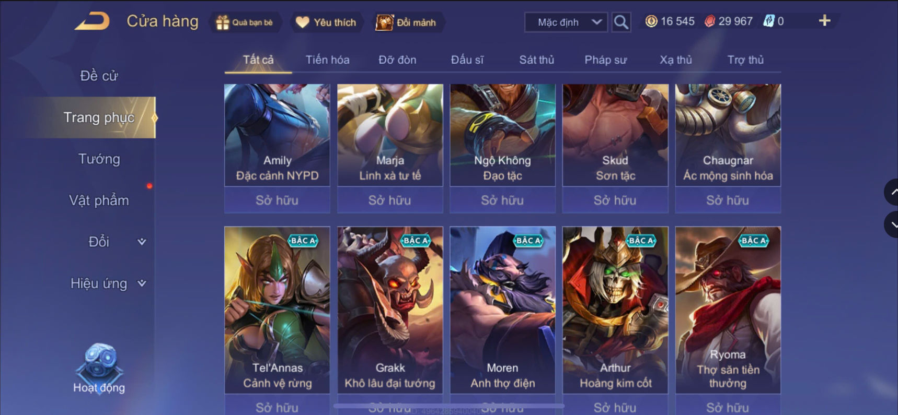Open the Mặc định sort dropdown
The height and width of the screenshot is (415, 898).
[566, 22]
